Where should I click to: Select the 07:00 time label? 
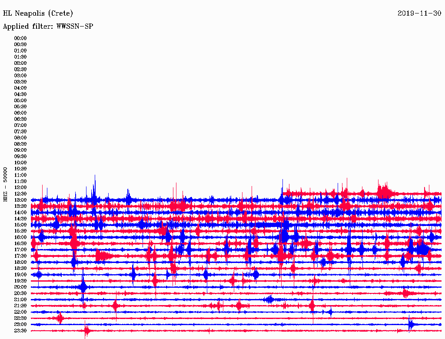20,126
